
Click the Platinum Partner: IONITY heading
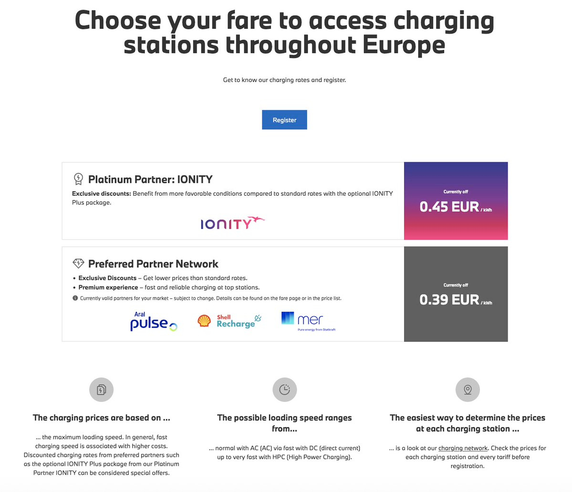point(150,179)
